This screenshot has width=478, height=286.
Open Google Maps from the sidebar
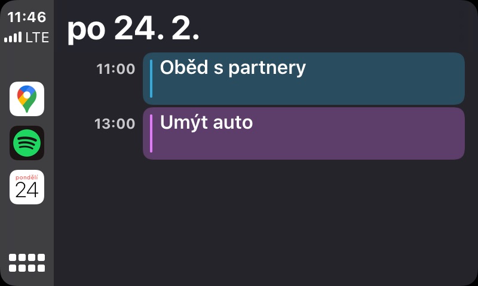click(27, 99)
